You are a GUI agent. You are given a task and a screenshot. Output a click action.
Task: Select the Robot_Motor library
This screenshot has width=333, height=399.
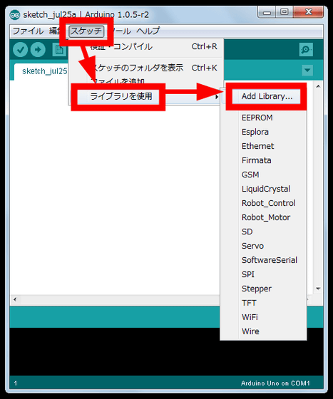[263, 217]
